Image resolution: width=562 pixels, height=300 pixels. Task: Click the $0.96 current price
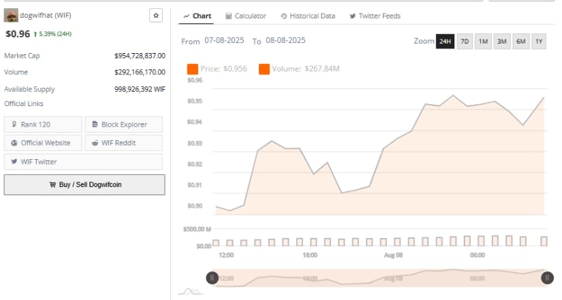[x=18, y=34]
